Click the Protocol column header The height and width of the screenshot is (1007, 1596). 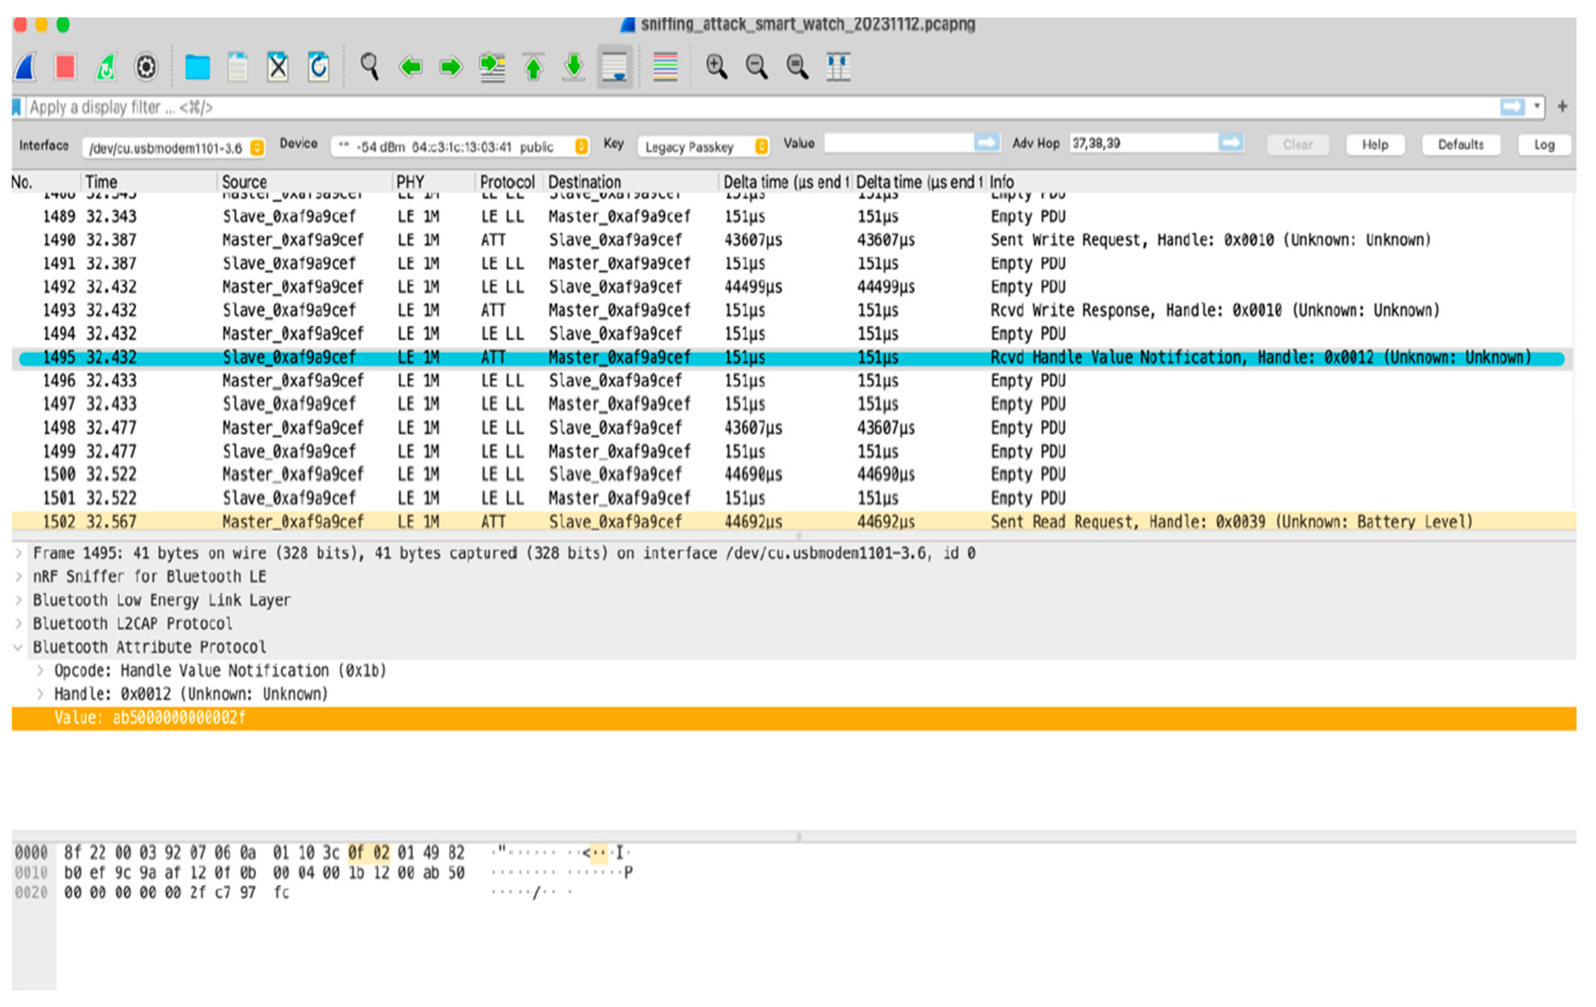point(506,182)
